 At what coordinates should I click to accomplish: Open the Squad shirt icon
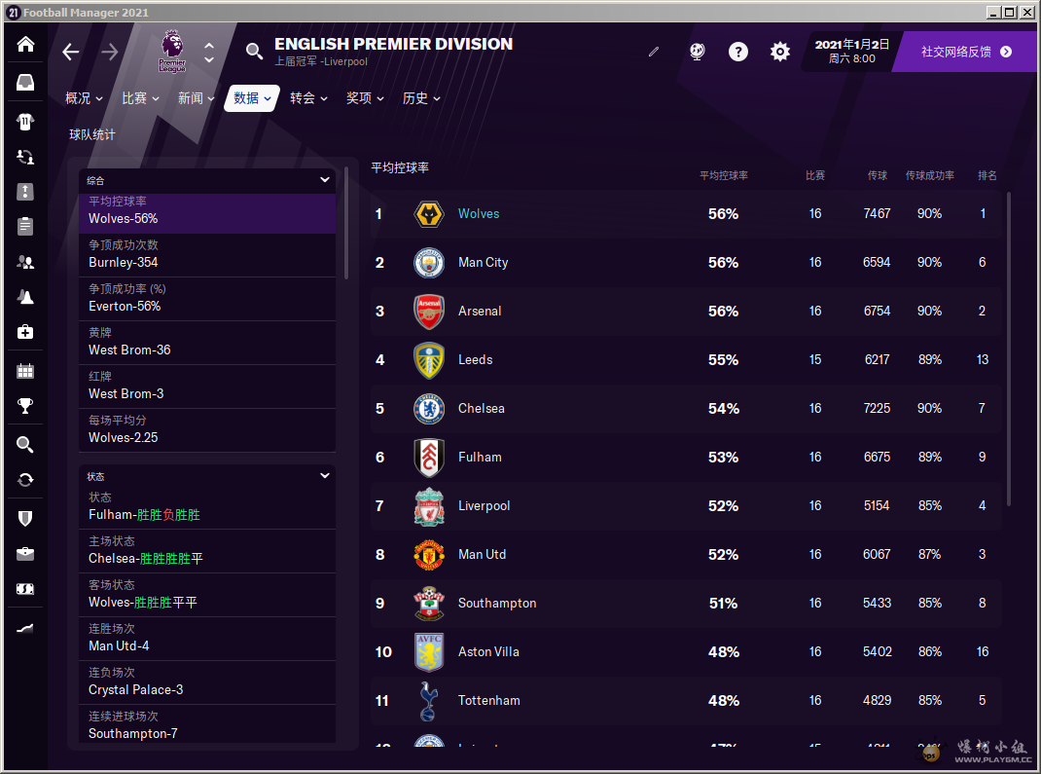click(25, 122)
